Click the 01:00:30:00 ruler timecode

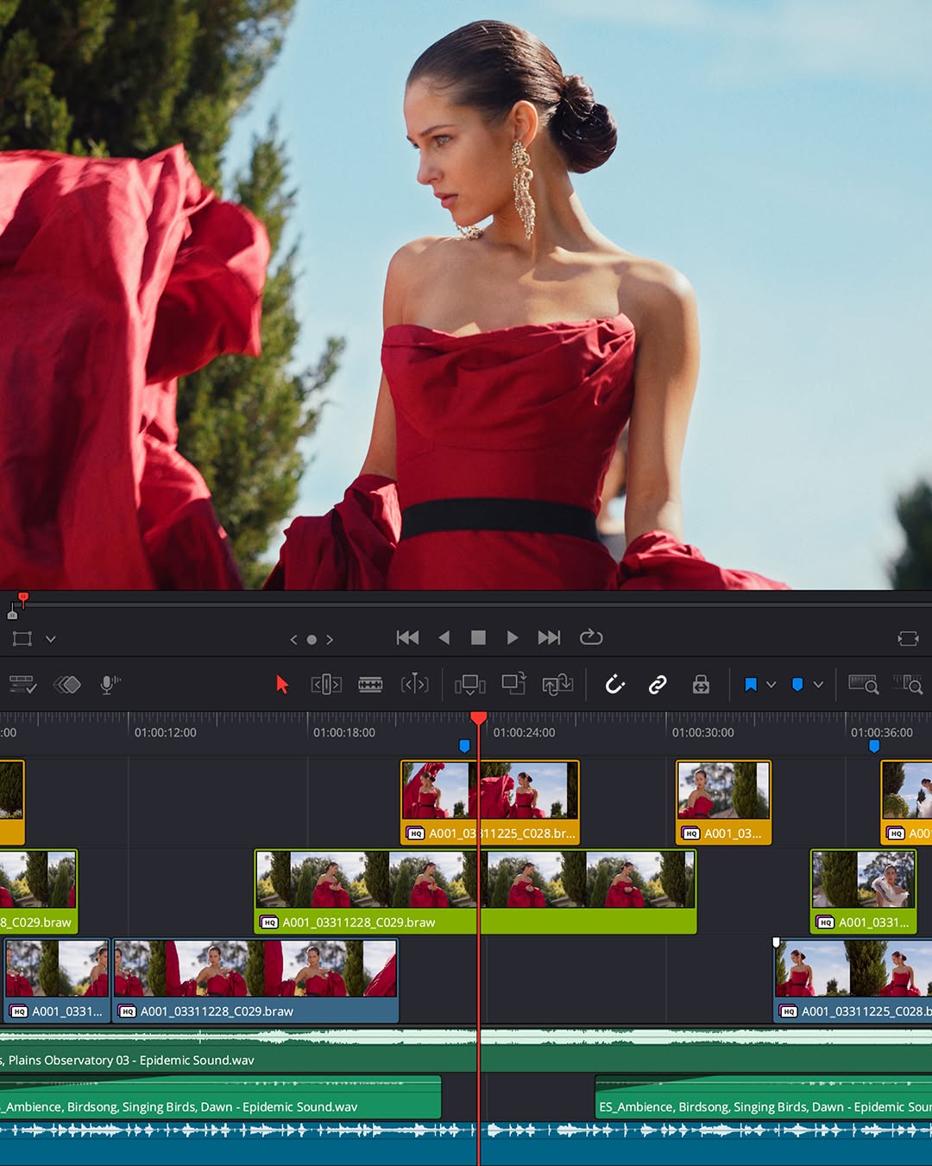point(702,732)
